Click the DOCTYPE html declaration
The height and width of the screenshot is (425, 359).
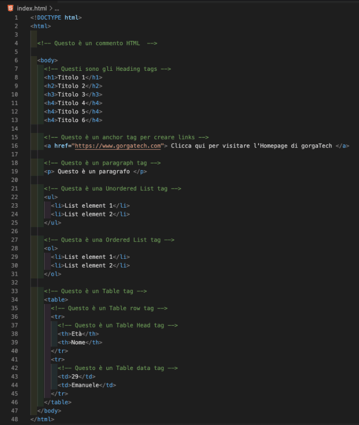pos(56,17)
